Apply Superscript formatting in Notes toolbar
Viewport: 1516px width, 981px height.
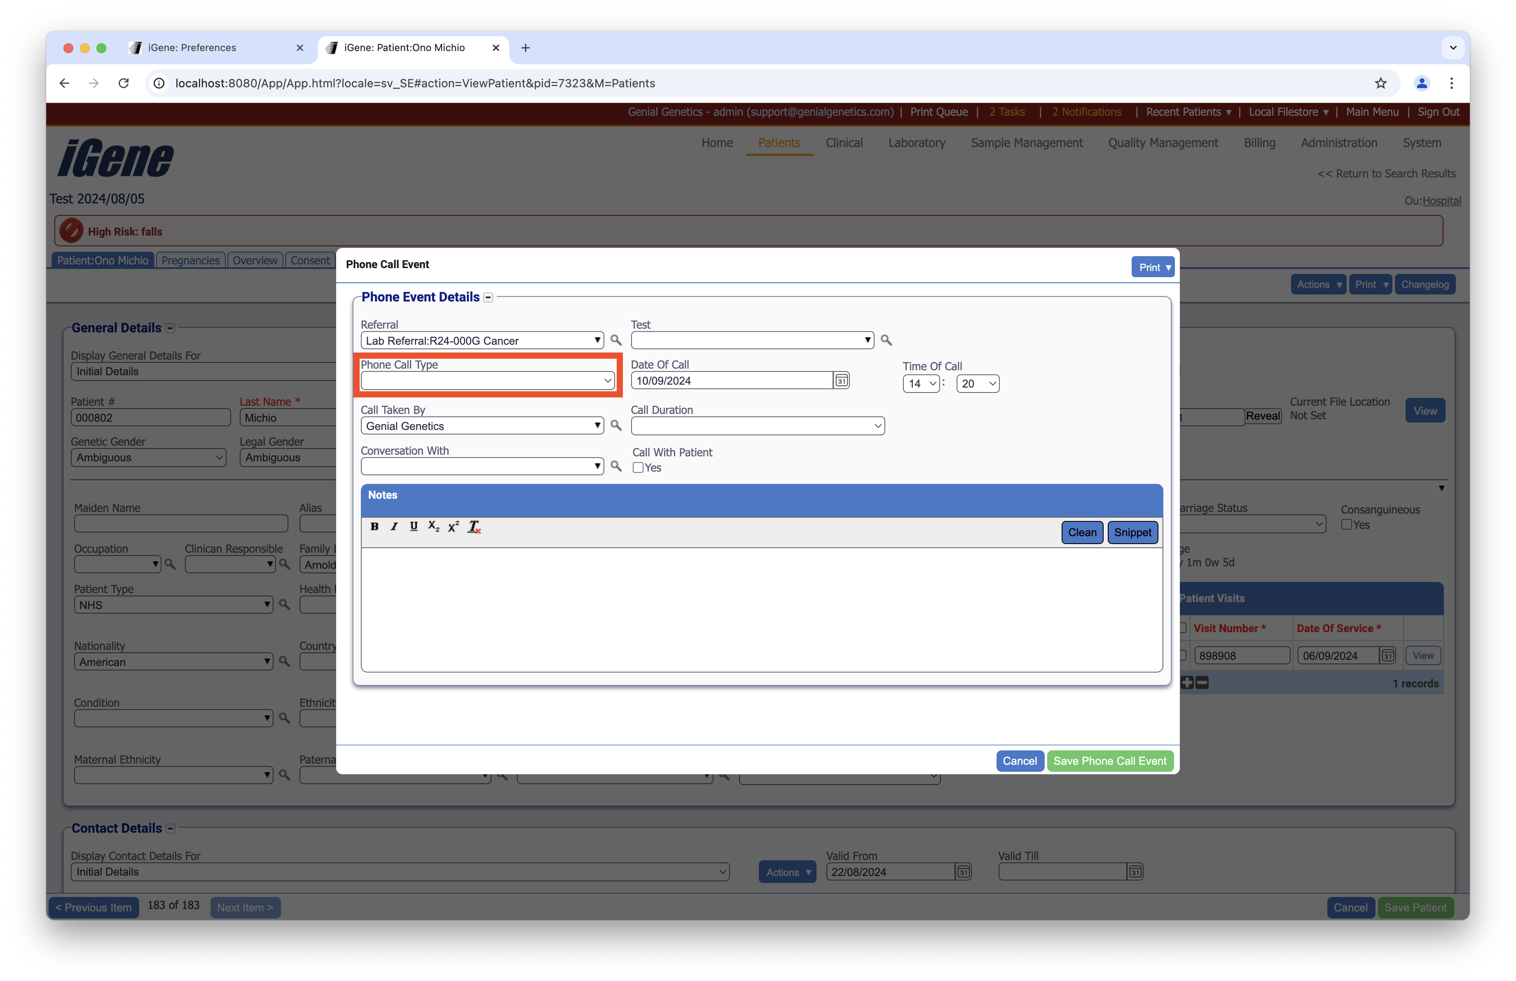point(453,526)
